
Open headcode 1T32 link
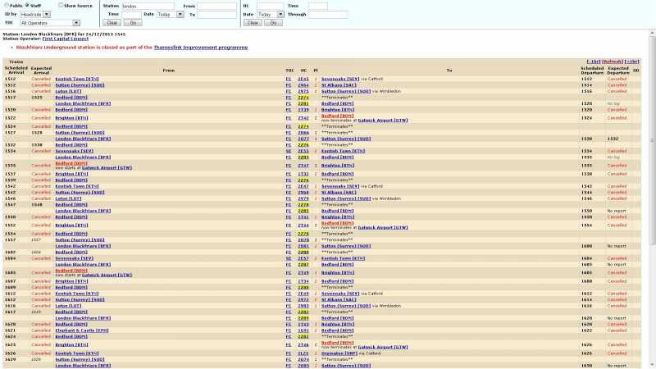tap(303, 174)
